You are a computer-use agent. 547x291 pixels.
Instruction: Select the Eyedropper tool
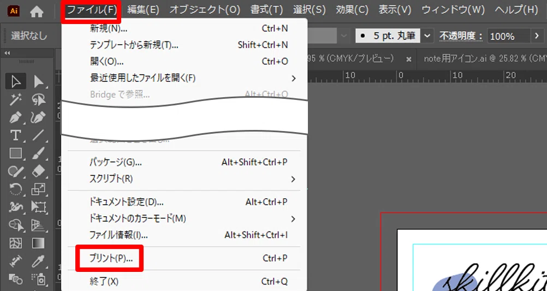[38, 260]
